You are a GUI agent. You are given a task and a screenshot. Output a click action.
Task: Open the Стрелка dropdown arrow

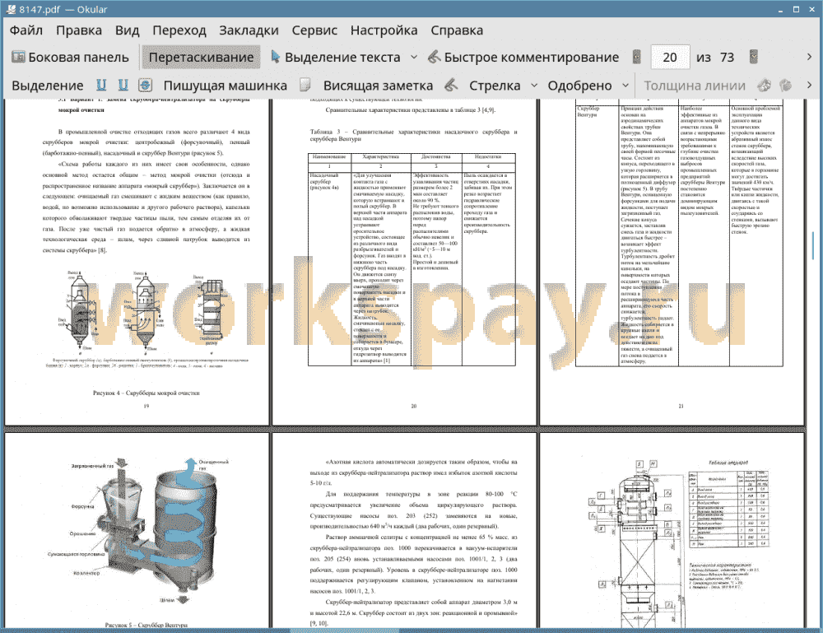point(534,86)
